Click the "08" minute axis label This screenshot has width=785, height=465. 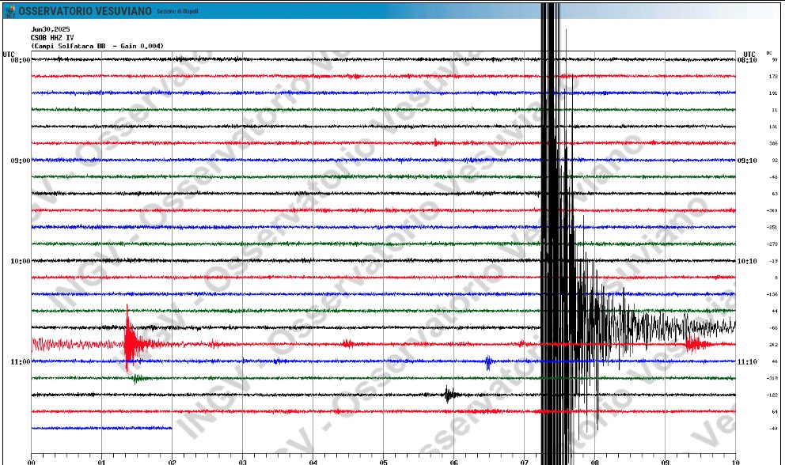(595, 462)
